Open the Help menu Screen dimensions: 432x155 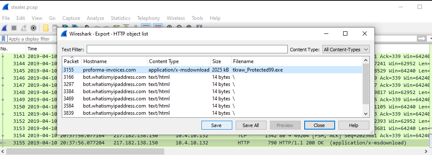point(215,18)
